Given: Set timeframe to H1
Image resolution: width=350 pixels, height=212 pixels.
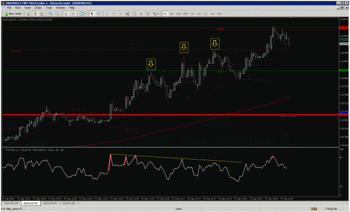Looking at the screenshot, I should coord(193,14).
